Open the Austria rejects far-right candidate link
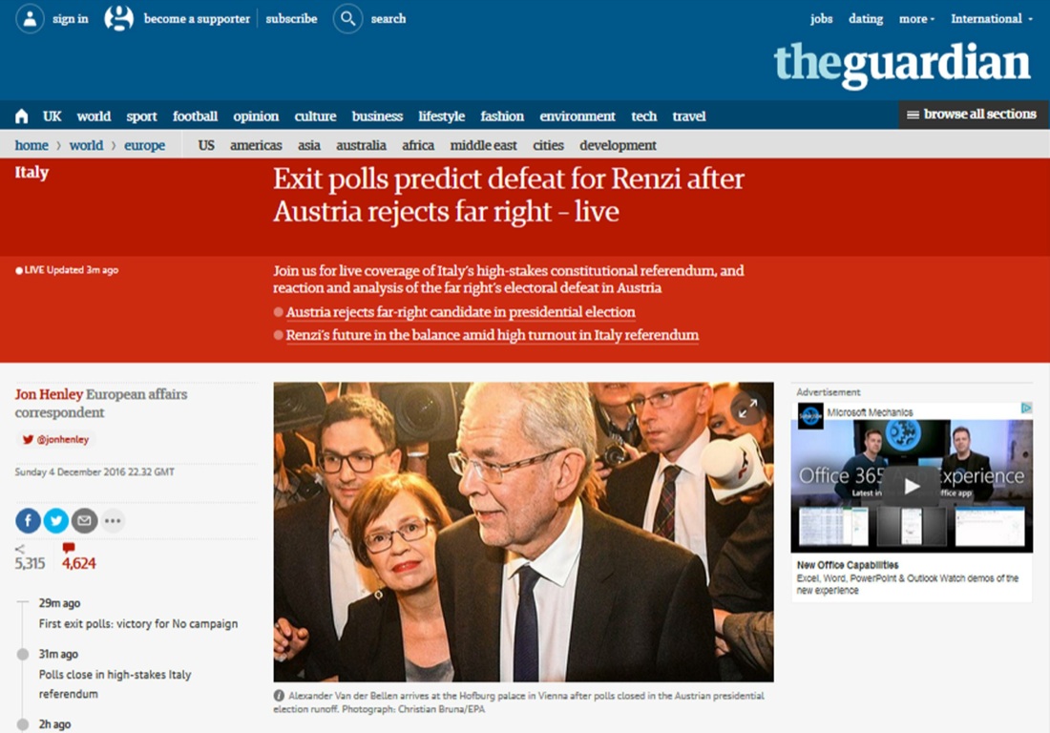Image resolution: width=1050 pixels, height=733 pixels. tap(461, 312)
